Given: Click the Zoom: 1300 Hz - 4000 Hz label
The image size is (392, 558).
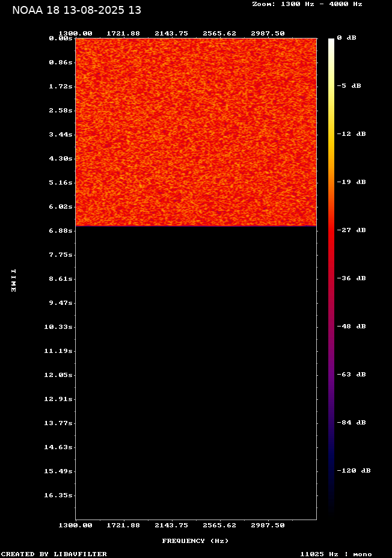Looking at the screenshot, I should click(x=307, y=4).
